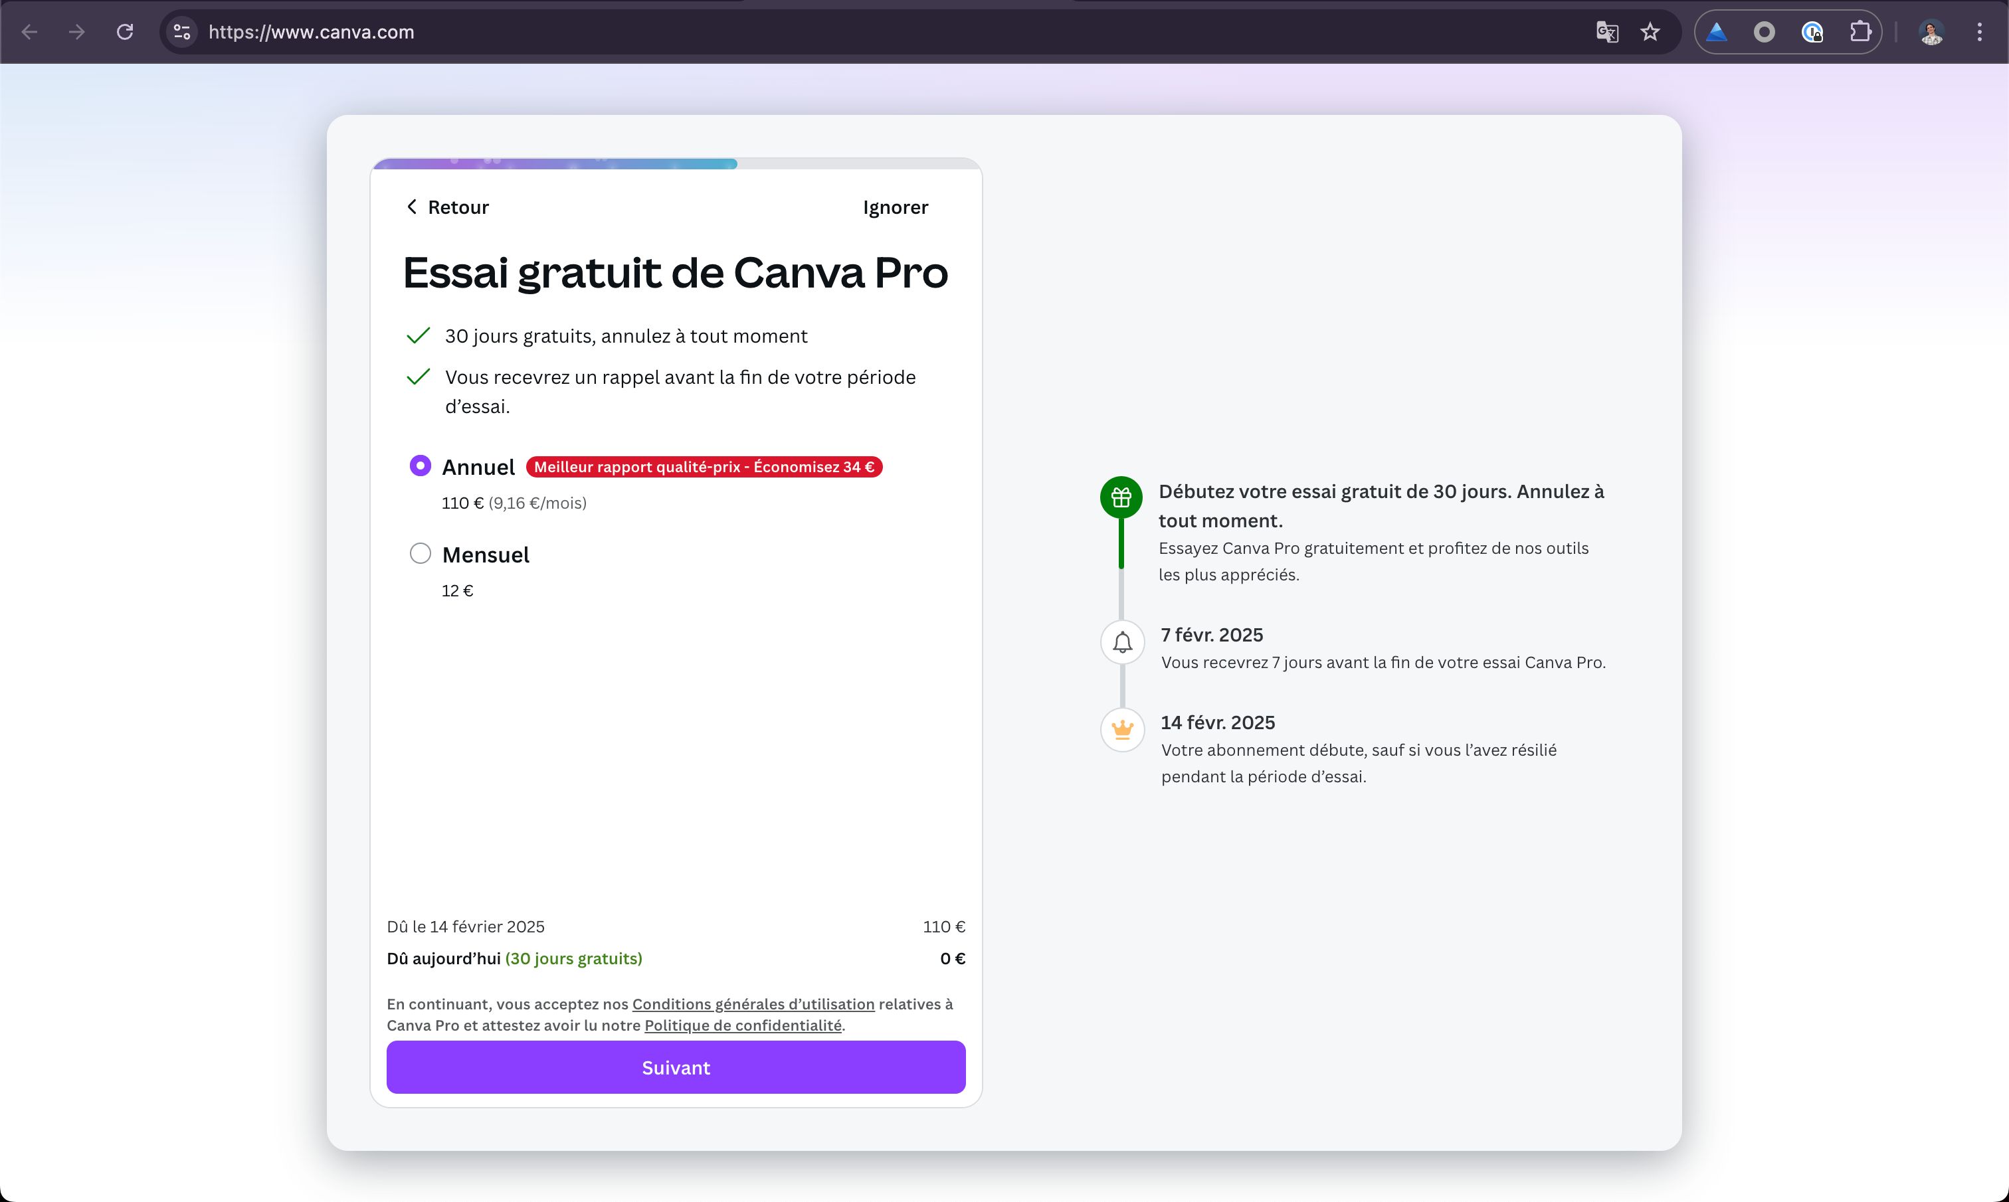Open Chrome three-dot menu

click(x=1980, y=33)
